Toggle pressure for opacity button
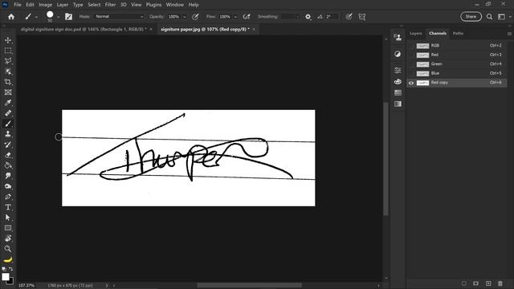Screen dimensions: 514x289 (x=195, y=17)
